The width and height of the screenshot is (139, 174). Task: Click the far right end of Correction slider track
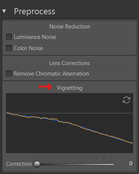pyautogui.click(x=113, y=164)
